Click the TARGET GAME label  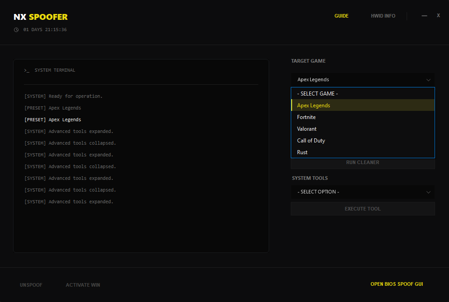pos(308,61)
